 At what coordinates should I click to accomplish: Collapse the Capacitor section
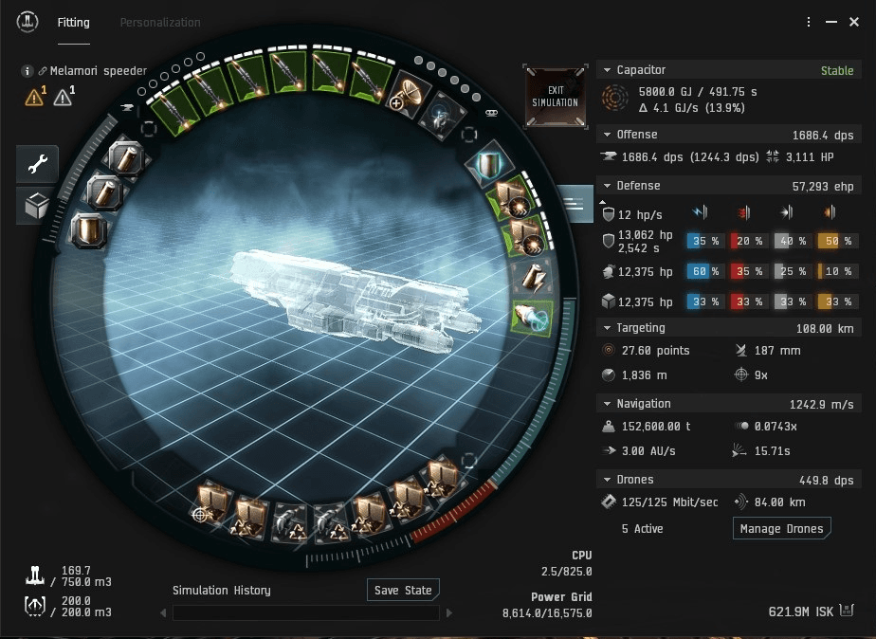tap(607, 70)
